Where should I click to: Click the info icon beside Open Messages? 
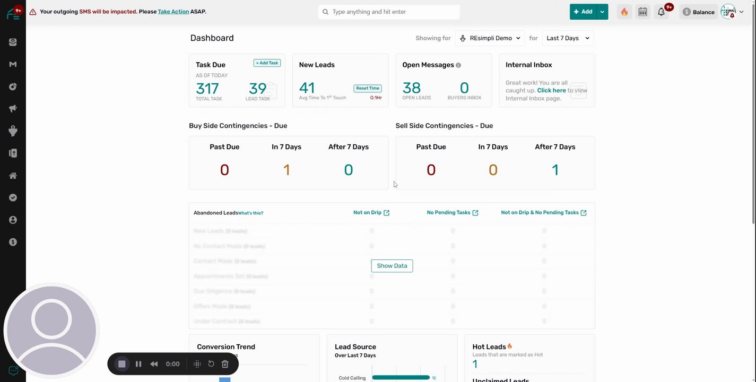click(458, 65)
